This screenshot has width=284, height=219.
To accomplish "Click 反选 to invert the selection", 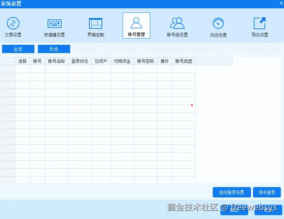I will [x=54, y=49].
